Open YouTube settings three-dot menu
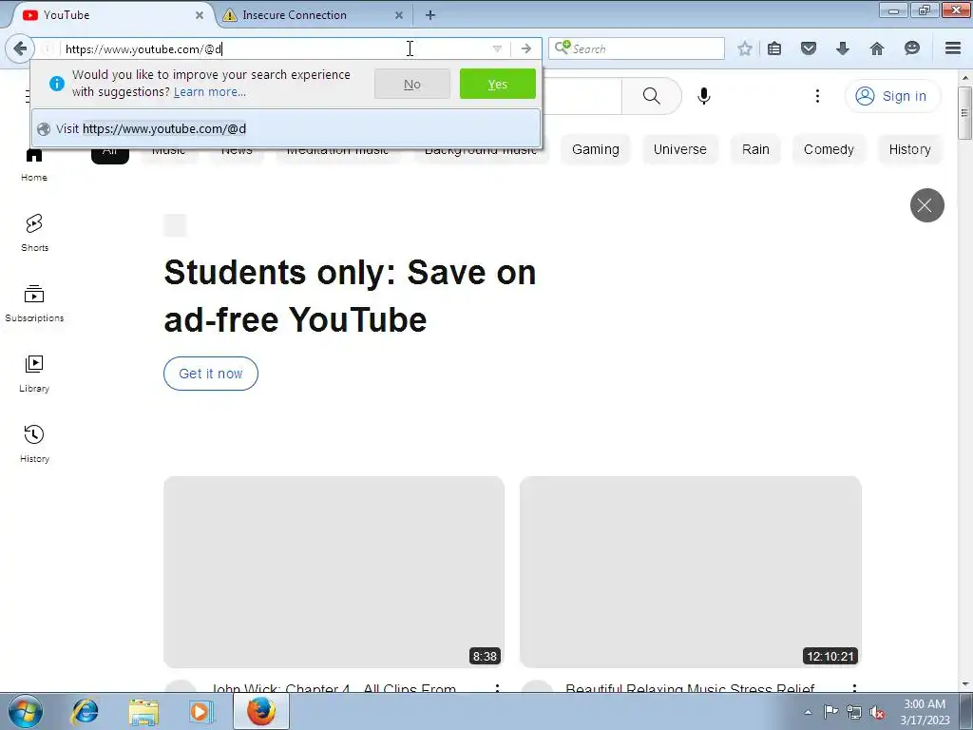The width and height of the screenshot is (973, 730). [x=817, y=96]
